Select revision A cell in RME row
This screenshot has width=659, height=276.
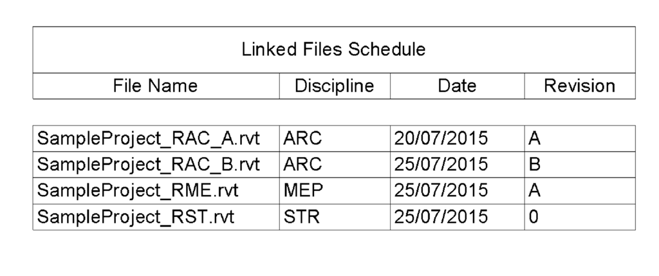tap(579, 191)
